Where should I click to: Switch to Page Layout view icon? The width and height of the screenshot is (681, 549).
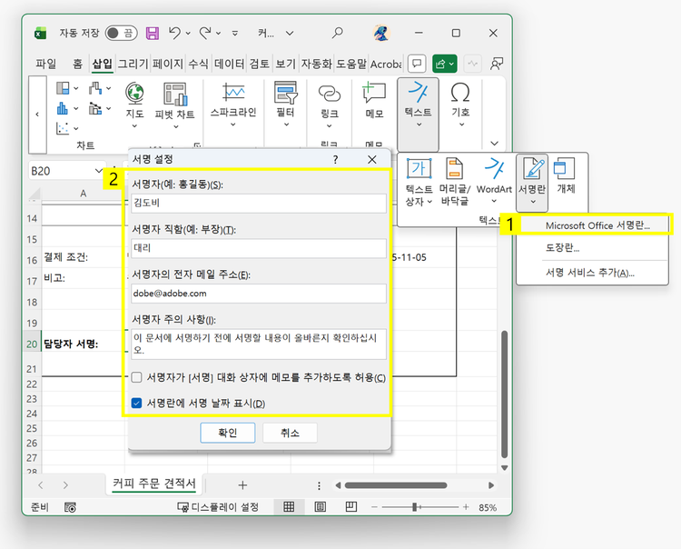point(321,507)
